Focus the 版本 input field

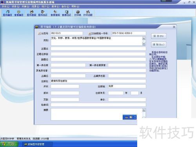point(65,93)
